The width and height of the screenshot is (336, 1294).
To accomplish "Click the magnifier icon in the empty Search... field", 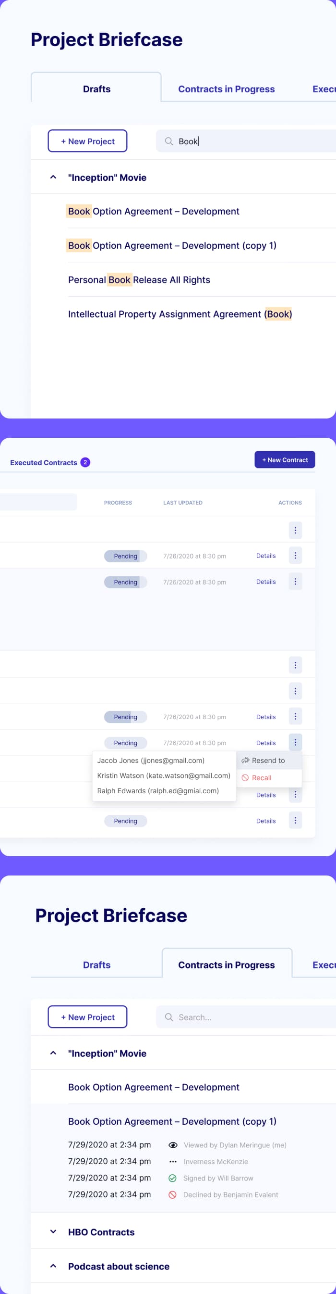I will click(169, 1017).
